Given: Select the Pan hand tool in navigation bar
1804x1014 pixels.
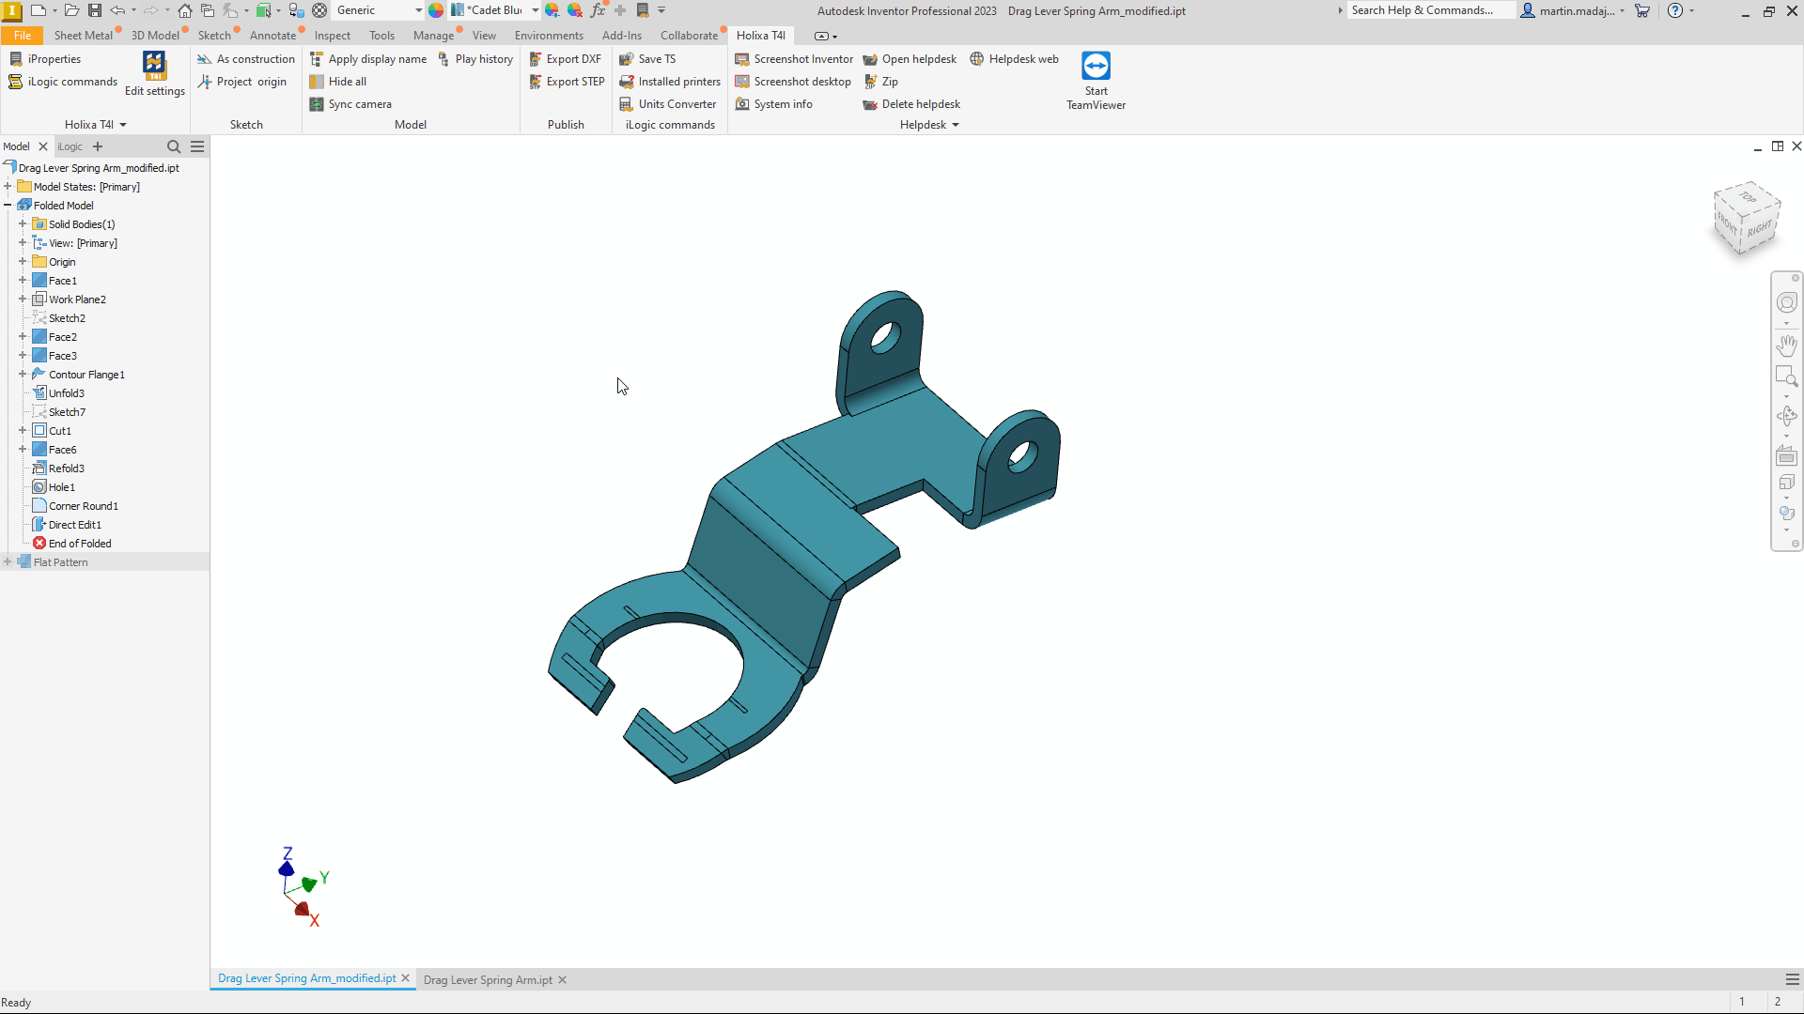Looking at the screenshot, I should pyautogui.click(x=1786, y=346).
